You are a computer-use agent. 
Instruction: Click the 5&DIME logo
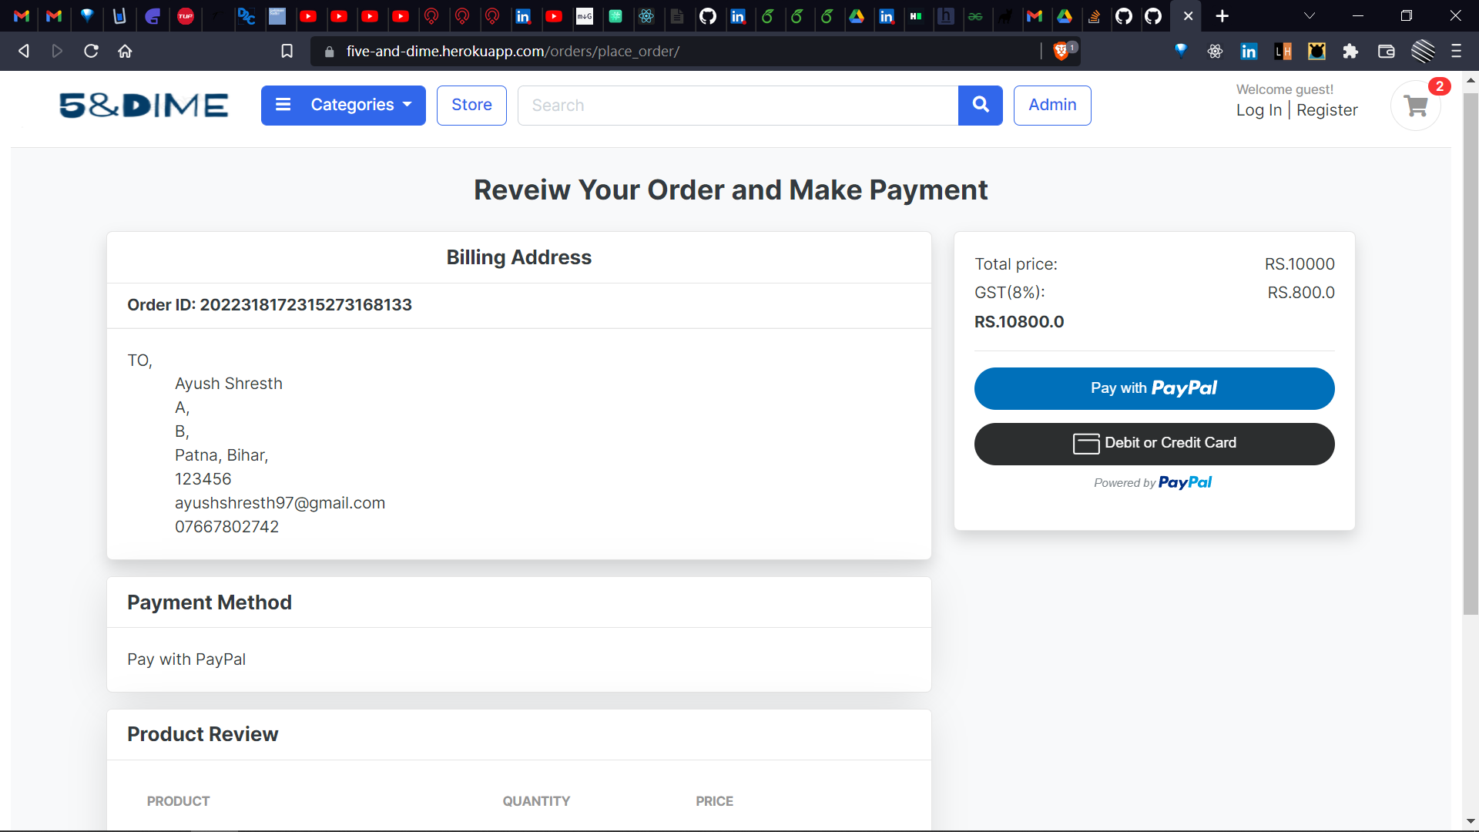click(x=144, y=106)
